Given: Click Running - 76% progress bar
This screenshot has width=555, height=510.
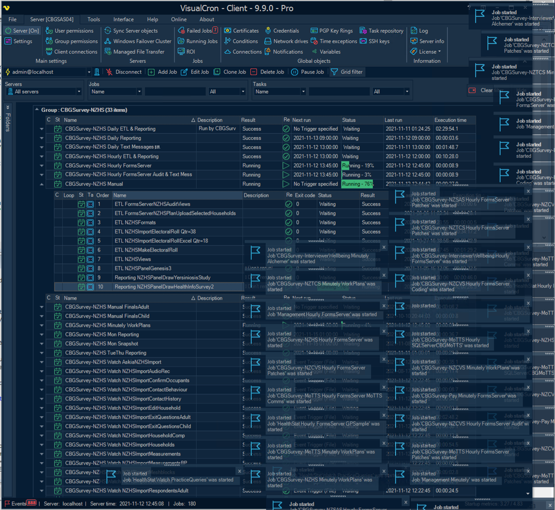Looking at the screenshot, I should coord(357,184).
